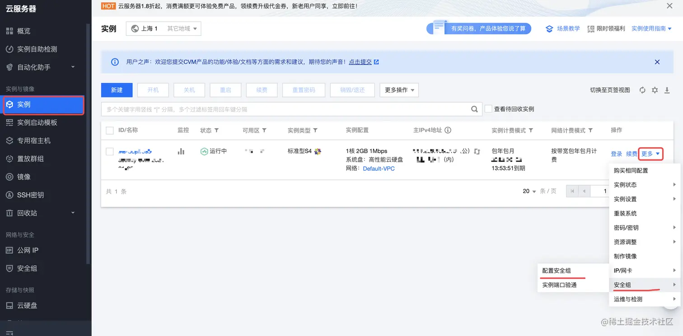Click the info icon beside 主IPv4地址
The height and width of the screenshot is (336, 683).
pyautogui.click(x=448, y=130)
